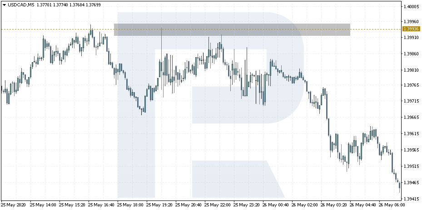422x210 pixels.
Task: Click the 1.39810 price scale label
Action: click(x=412, y=70)
